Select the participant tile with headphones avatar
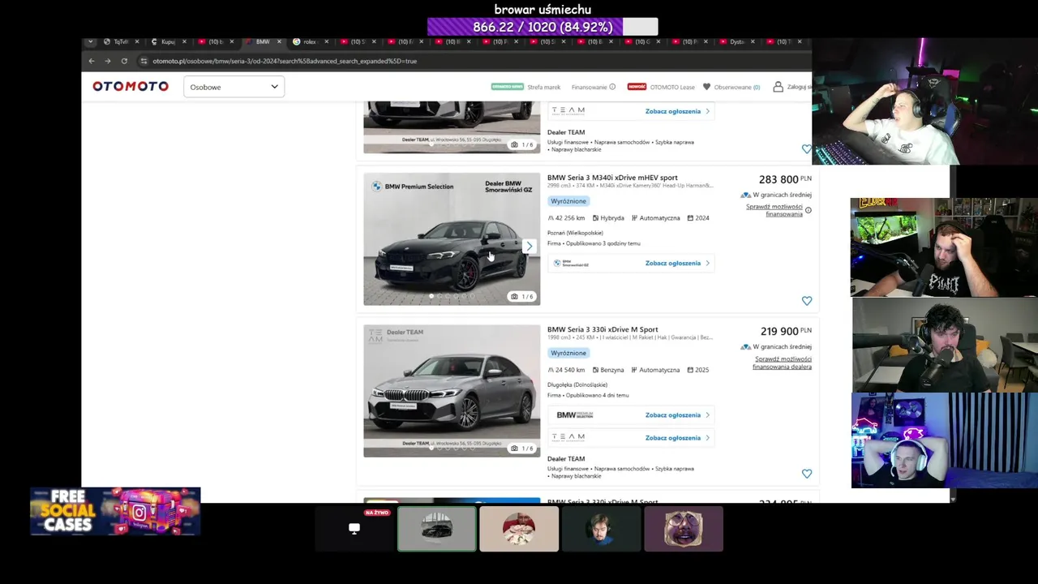Screen dimensions: 1038x584 pos(602,529)
